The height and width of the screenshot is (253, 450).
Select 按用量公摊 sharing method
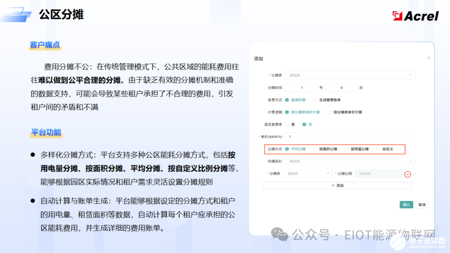click(x=357, y=149)
